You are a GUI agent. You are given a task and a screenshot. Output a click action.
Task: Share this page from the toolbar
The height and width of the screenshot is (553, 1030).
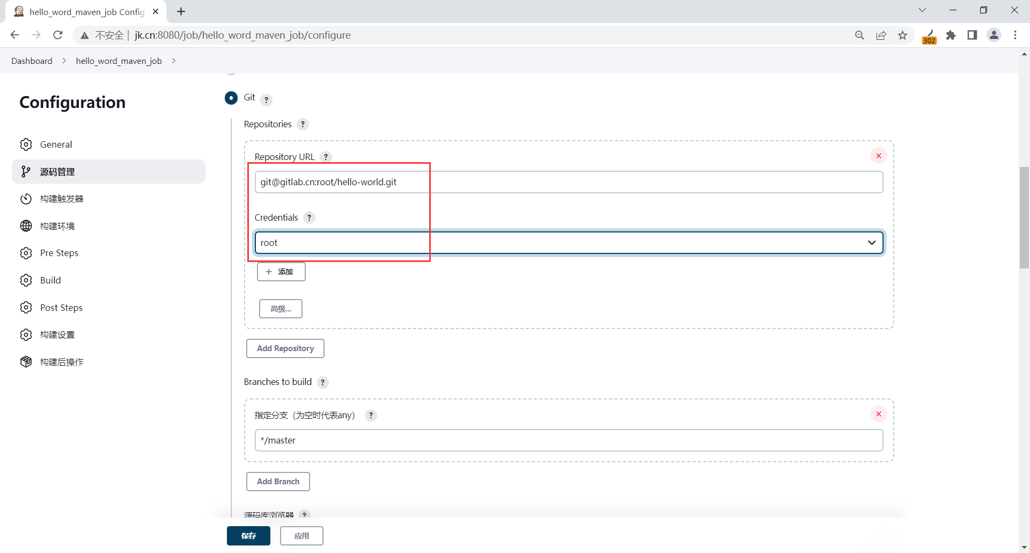coord(881,35)
